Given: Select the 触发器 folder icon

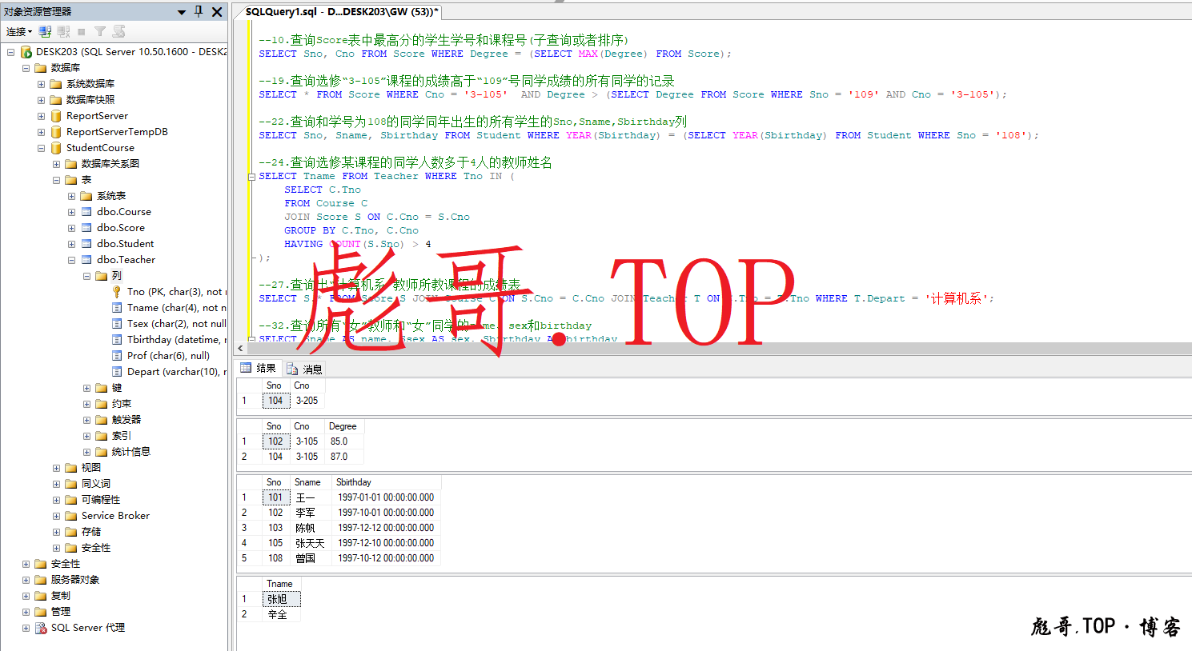Looking at the screenshot, I should tap(102, 420).
